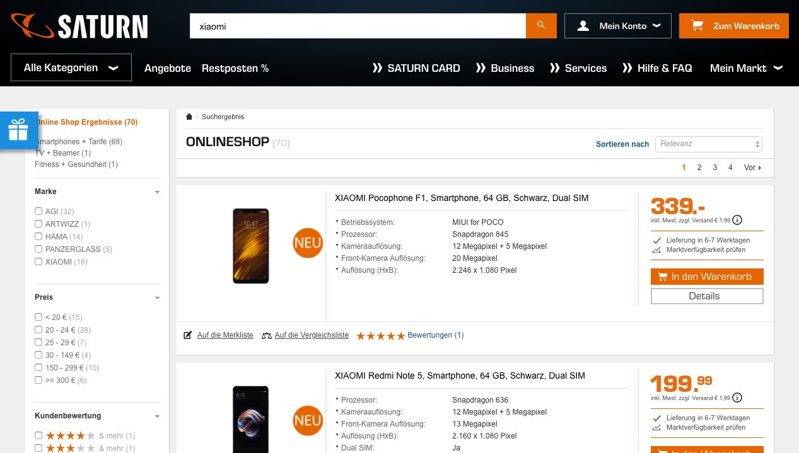
Task: Collapse the Marke filter section
Action: pyautogui.click(x=157, y=192)
